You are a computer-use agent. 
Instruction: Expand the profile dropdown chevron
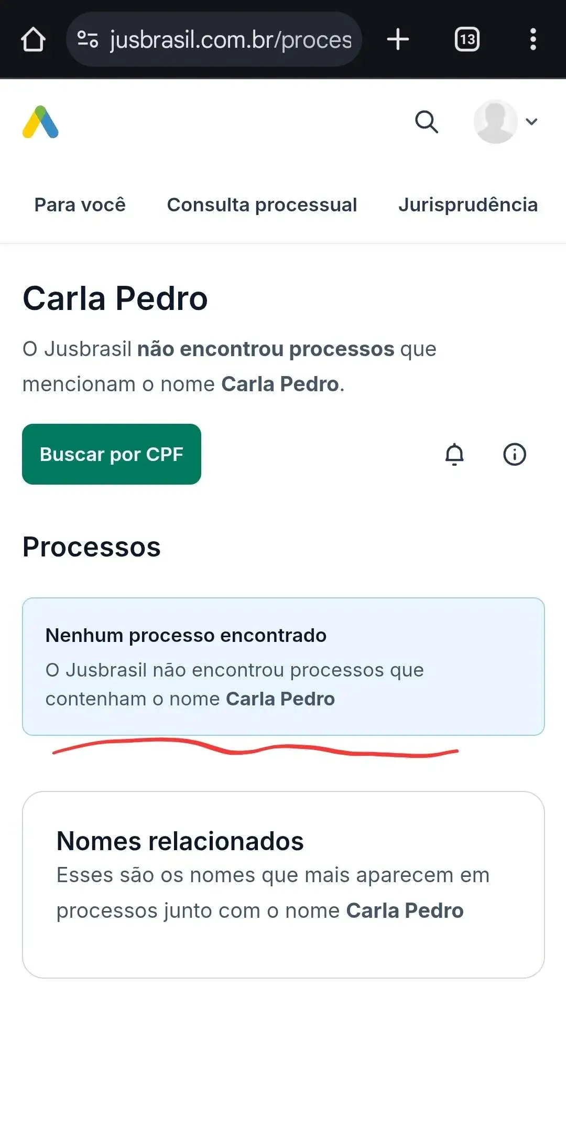(x=531, y=122)
